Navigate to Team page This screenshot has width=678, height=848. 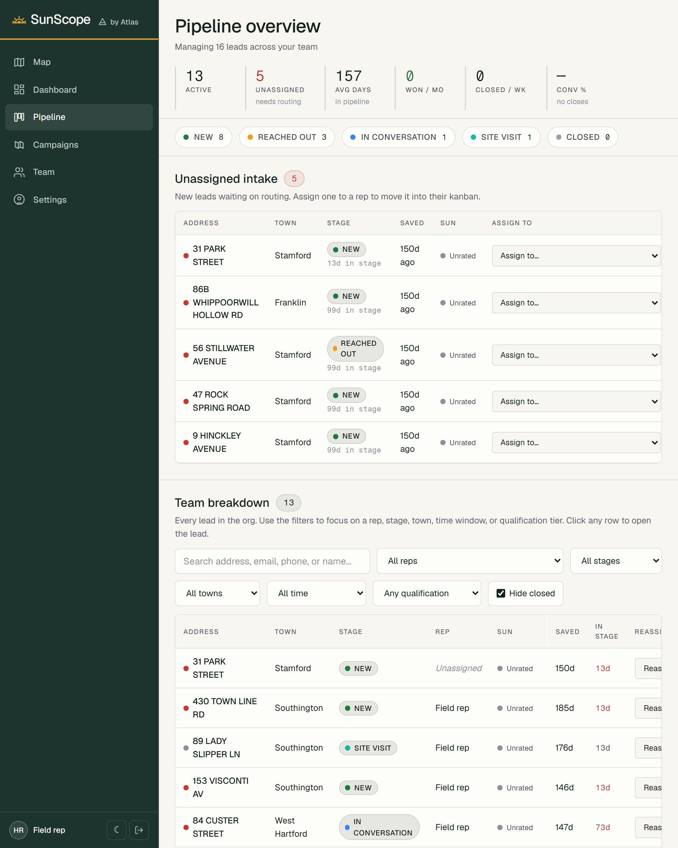(x=79, y=172)
